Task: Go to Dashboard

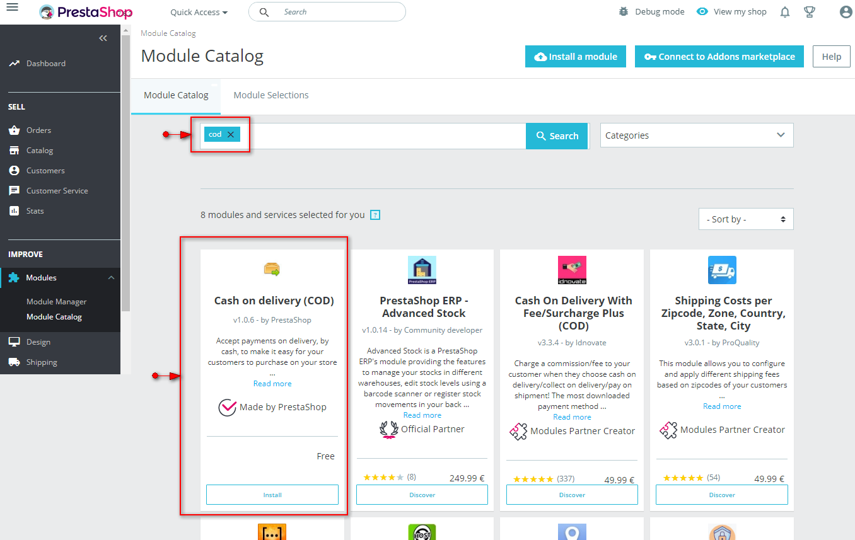Action: [46, 64]
